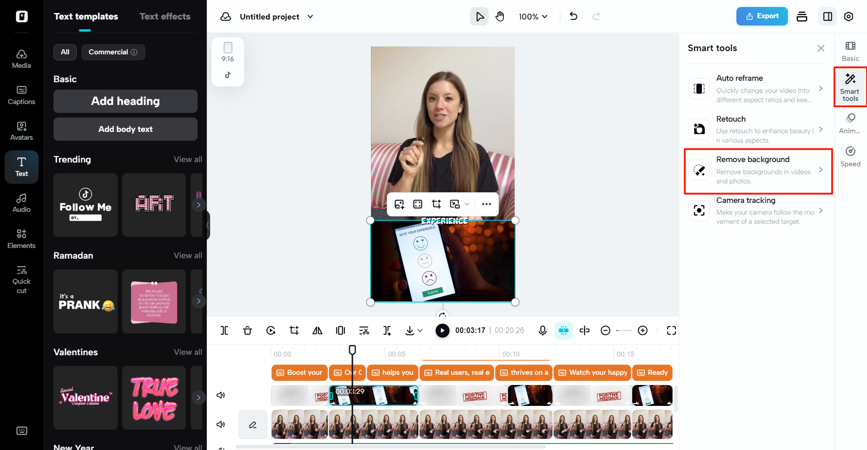867x450 pixels.
Task: Open the layers stack icon beside Export
Action: [x=802, y=17]
